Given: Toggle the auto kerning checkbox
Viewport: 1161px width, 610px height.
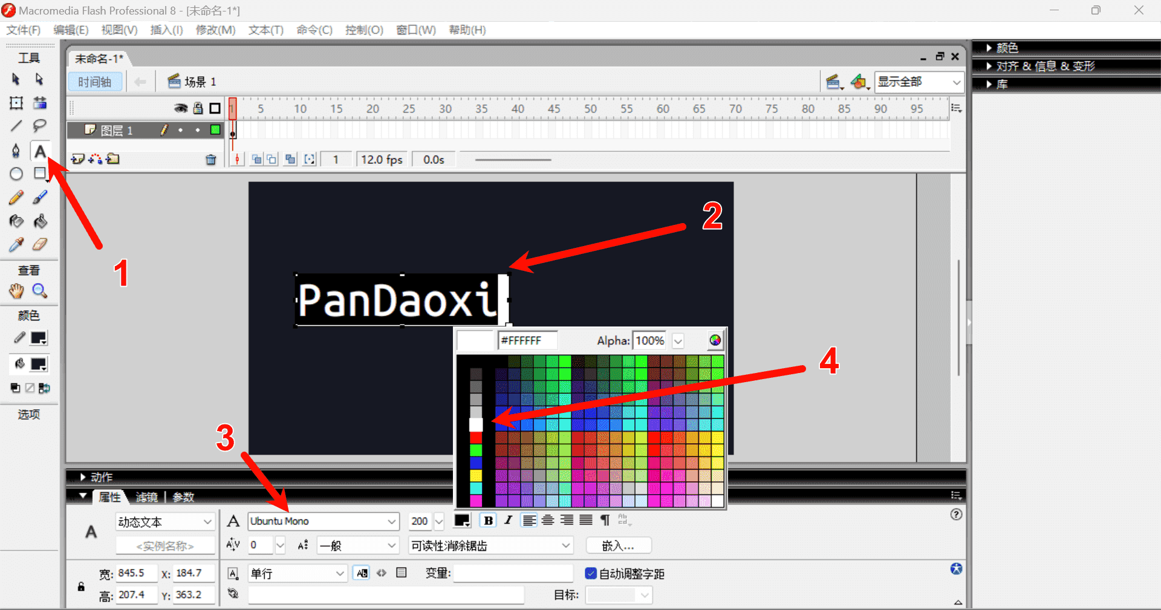Looking at the screenshot, I should click(591, 573).
